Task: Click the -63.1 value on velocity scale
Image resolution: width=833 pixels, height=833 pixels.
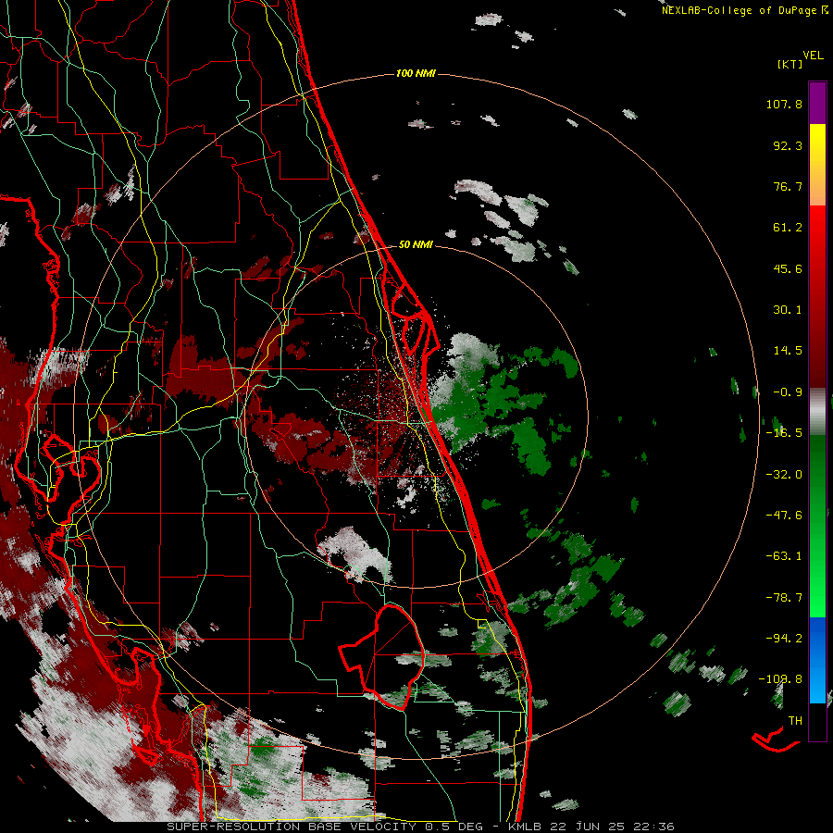Action: [x=784, y=556]
